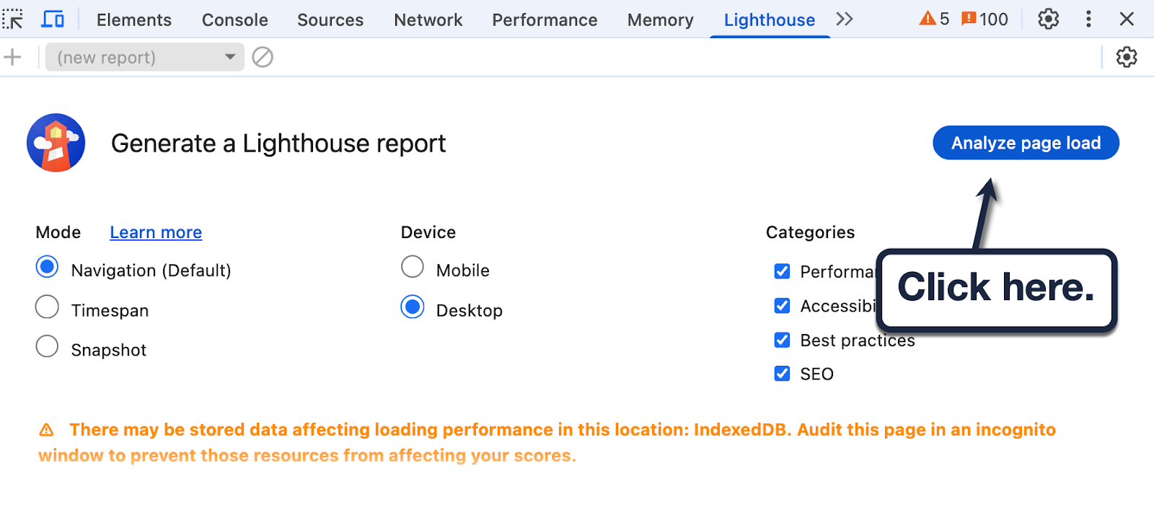This screenshot has height=523, width=1154.
Task: Close the DevTools panel
Action: [1127, 19]
